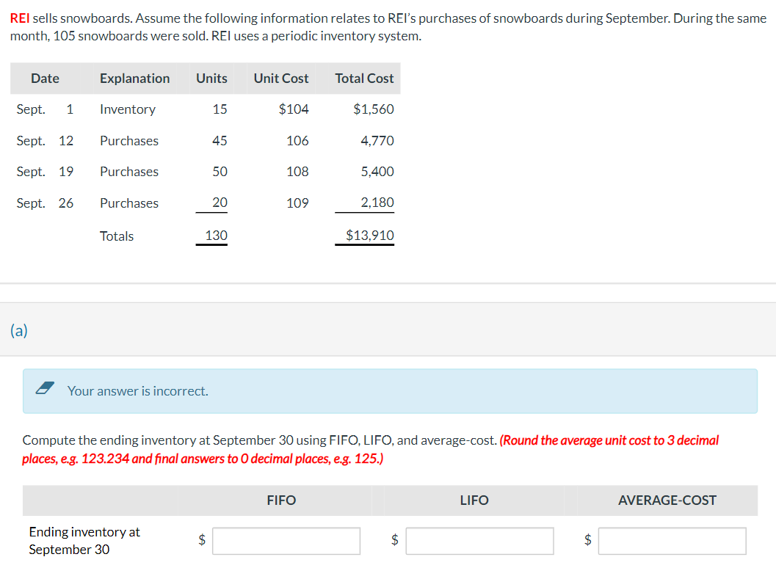This screenshot has width=776, height=579.
Task: Click the Unit Cost column header
Action: [x=281, y=79]
